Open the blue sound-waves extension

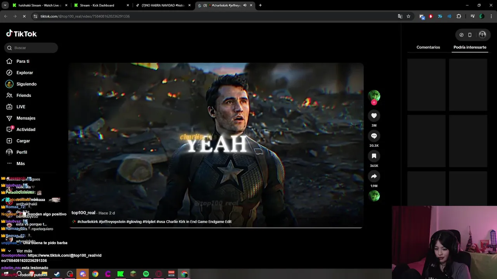click(449, 16)
